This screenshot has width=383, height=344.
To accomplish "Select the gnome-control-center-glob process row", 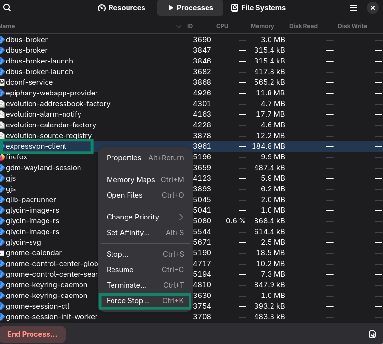I will click(x=191, y=264).
